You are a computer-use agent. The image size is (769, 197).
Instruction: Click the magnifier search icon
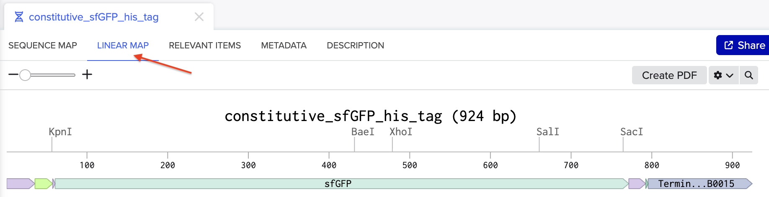pyautogui.click(x=749, y=75)
